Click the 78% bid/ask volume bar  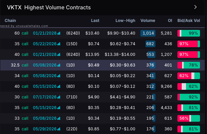click(x=189, y=65)
